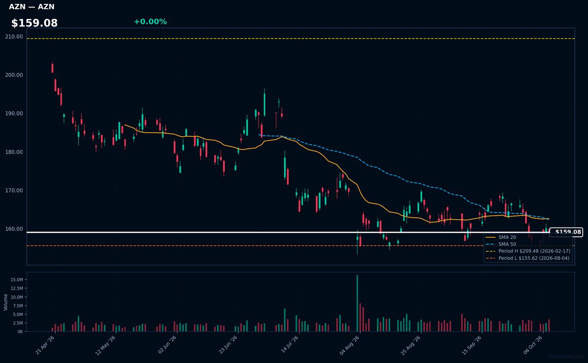Click the Period L $155.62 legend entry
The height and width of the screenshot is (363, 588).
528,258
